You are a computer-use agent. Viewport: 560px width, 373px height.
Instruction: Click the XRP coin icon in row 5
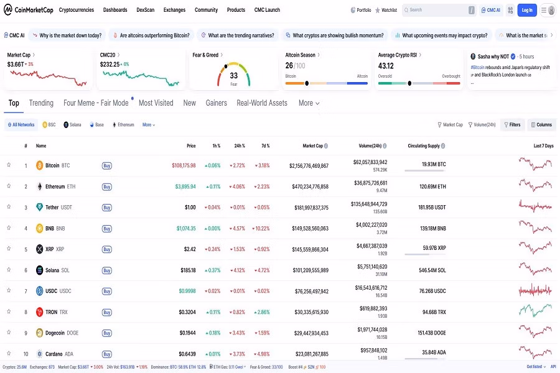coord(39,249)
